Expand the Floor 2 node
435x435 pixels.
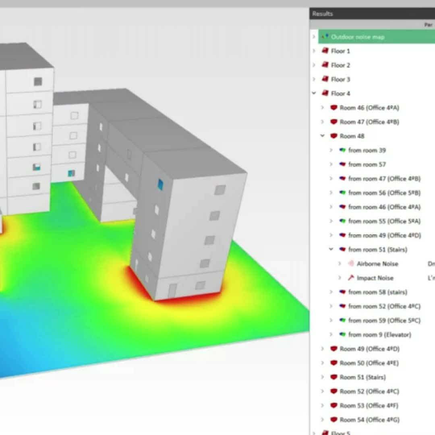pyautogui.click(x=314, y=65)
